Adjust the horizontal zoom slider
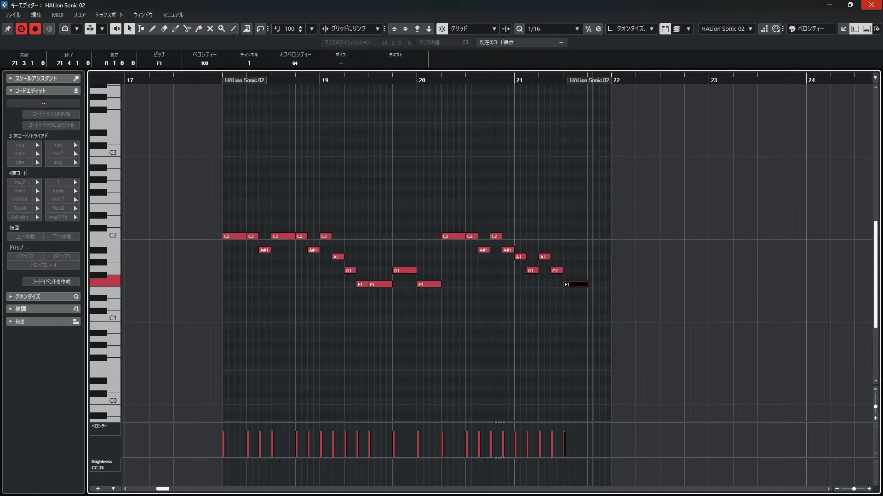 pos(854,489)
